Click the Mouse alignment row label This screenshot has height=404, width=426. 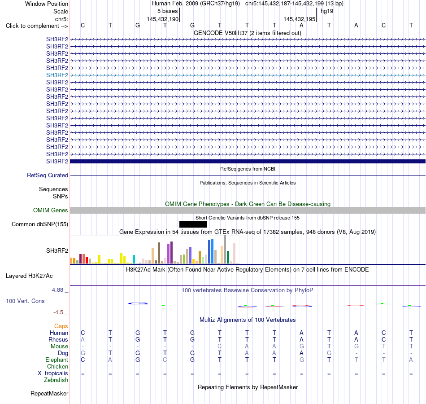click(59, 347)
